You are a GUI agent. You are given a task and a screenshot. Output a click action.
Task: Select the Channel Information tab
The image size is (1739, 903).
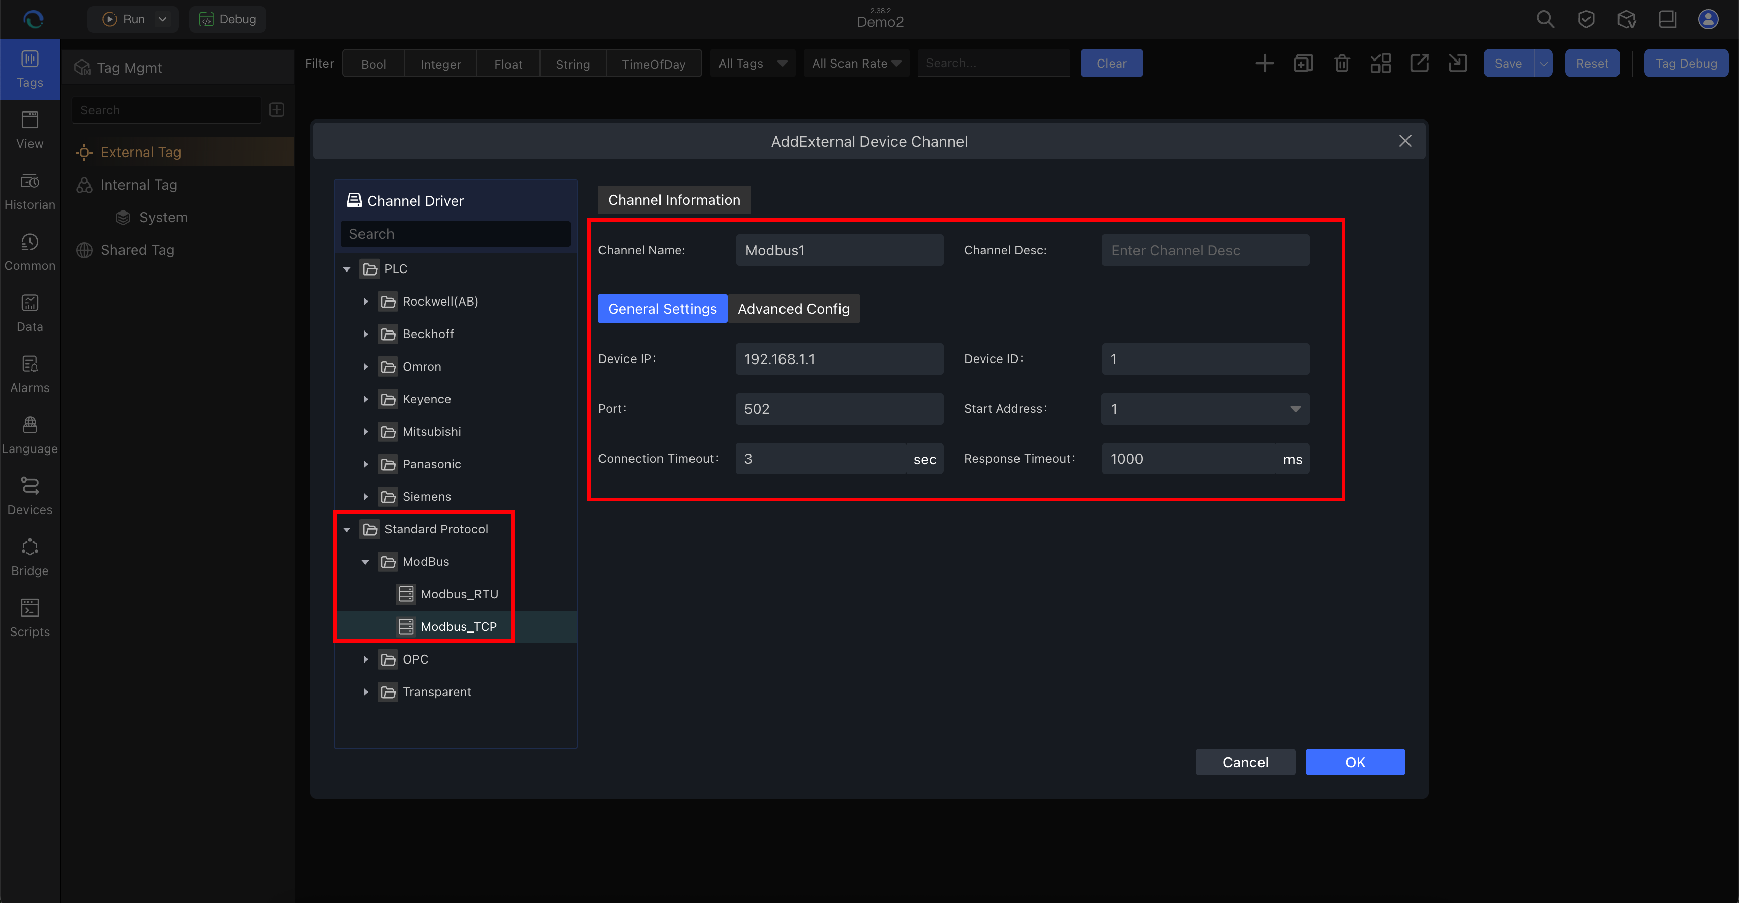coord(674,200)
